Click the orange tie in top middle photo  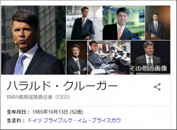(x=120, y=34)
